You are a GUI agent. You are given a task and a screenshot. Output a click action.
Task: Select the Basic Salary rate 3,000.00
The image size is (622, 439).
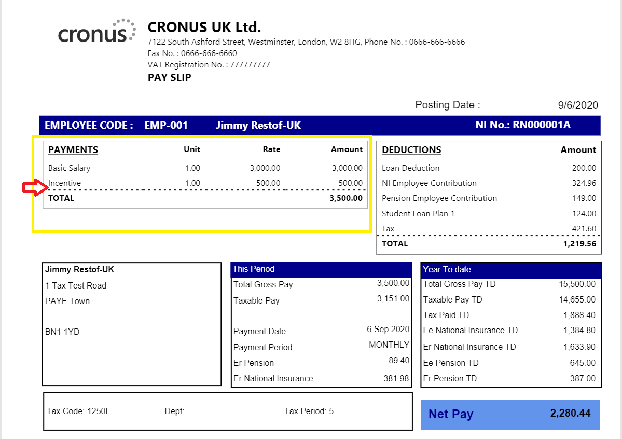pos(265,168)
